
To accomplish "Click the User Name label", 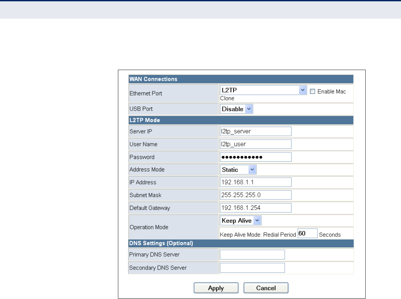I will (x=143, y=144).
